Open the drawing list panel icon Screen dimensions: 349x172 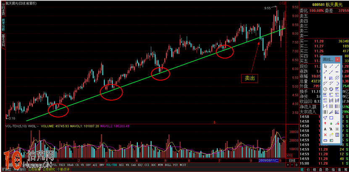pyautogui.click(x=337, y=135)
